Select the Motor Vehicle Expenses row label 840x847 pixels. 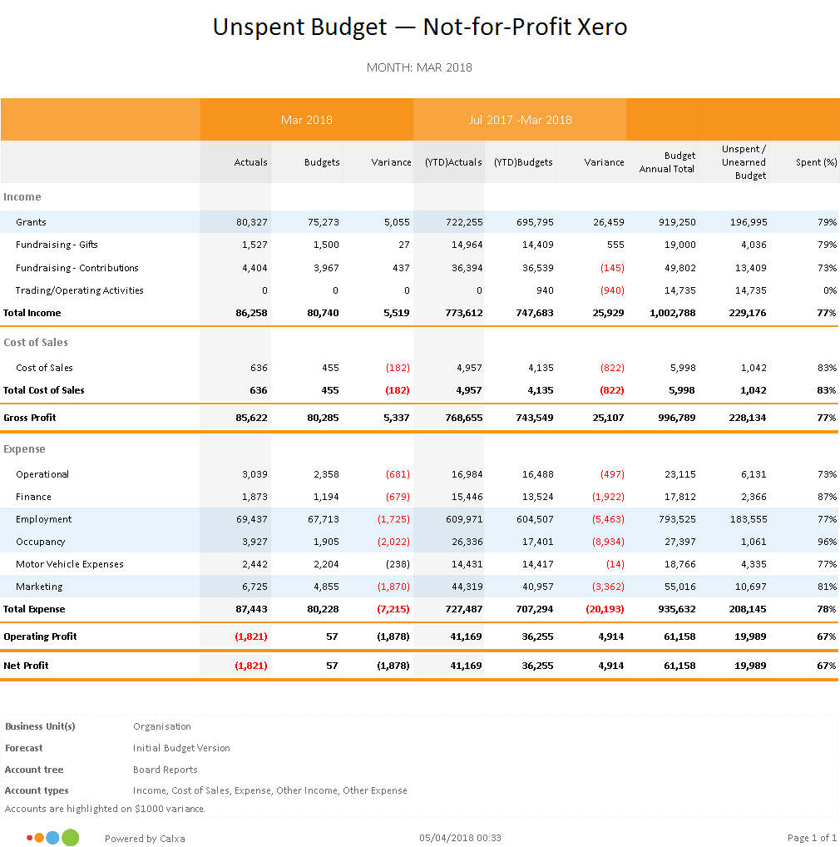point(70,564)
